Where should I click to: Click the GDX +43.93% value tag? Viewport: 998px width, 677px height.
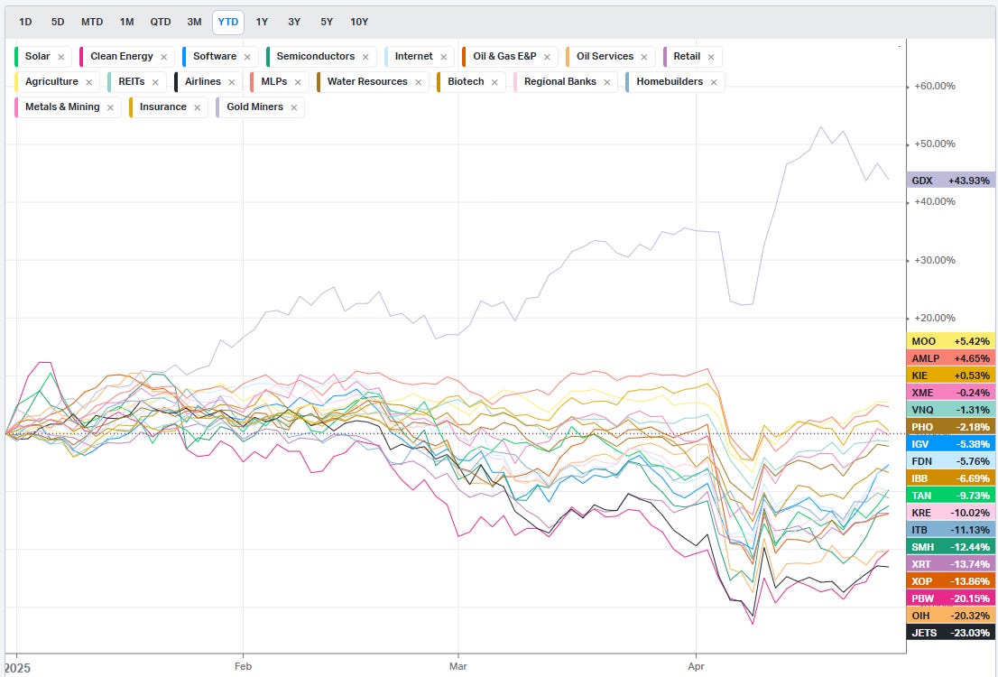tap(951, 181)
